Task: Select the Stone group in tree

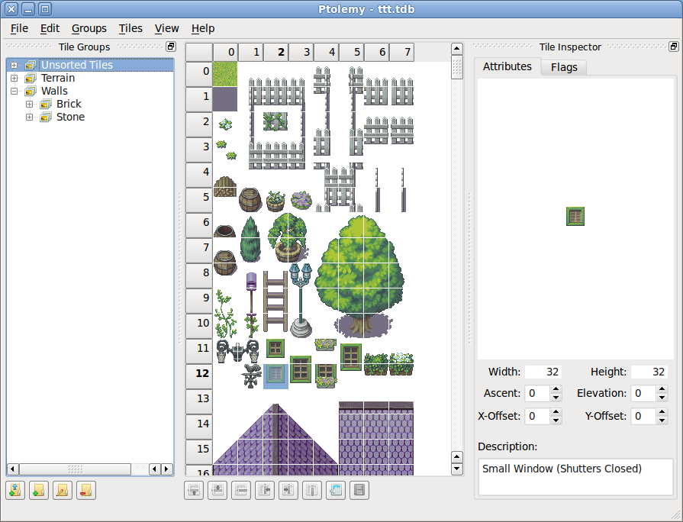Action: [x=70, y=117]
